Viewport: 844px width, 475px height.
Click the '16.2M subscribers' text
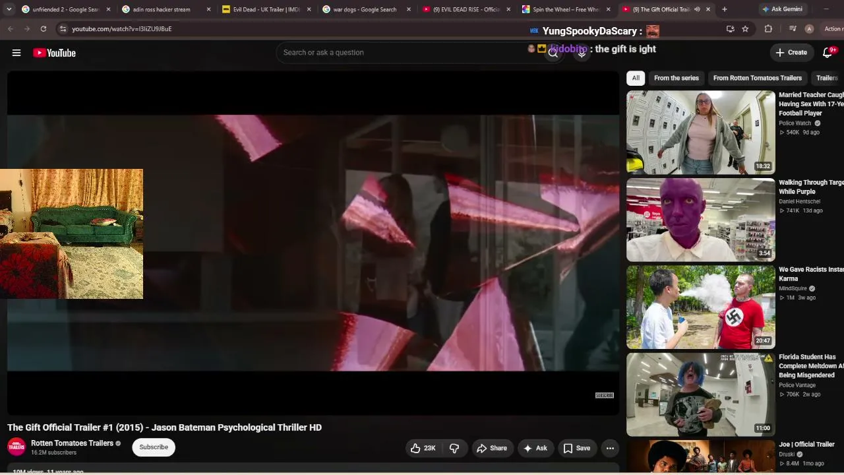tap(53, 453)
